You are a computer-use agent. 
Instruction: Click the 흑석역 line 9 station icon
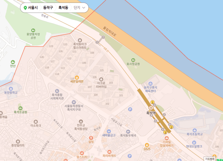tap(151, 108)
